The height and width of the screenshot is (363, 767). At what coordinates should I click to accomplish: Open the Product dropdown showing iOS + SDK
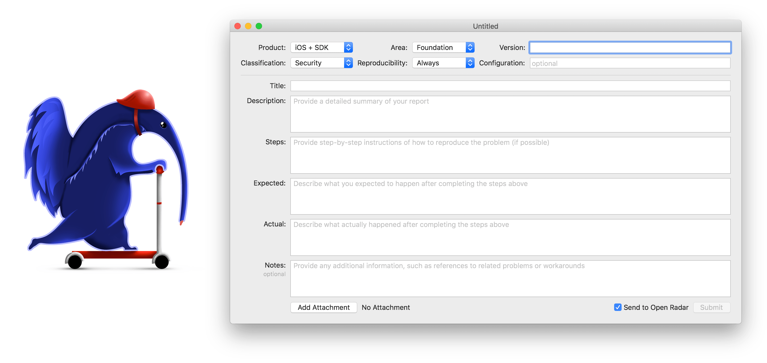(x=321, y=48)
